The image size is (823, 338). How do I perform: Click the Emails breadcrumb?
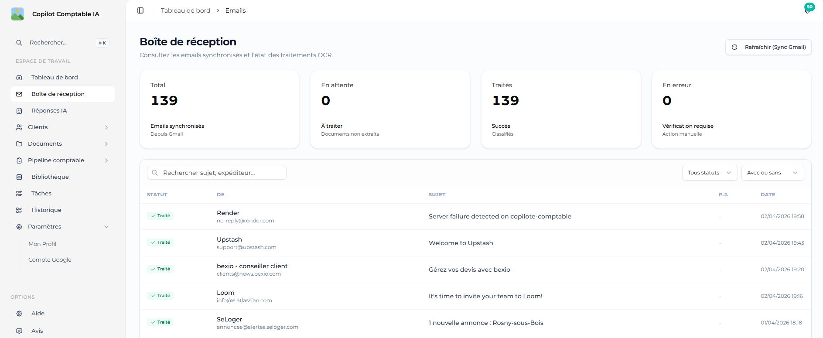pyautogui.click(x=236, y=10)
